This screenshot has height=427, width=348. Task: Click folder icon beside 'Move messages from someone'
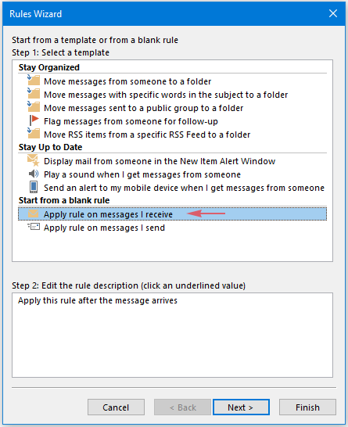coord(34,81)
